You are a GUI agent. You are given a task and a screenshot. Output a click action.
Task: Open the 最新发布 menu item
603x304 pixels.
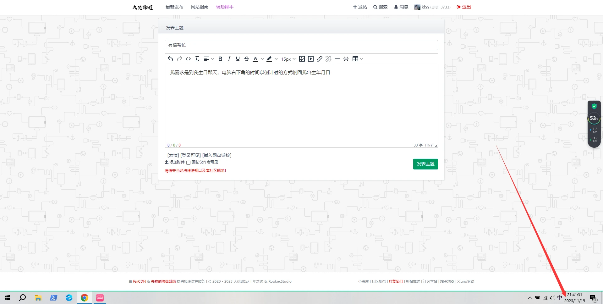(174, 7)
